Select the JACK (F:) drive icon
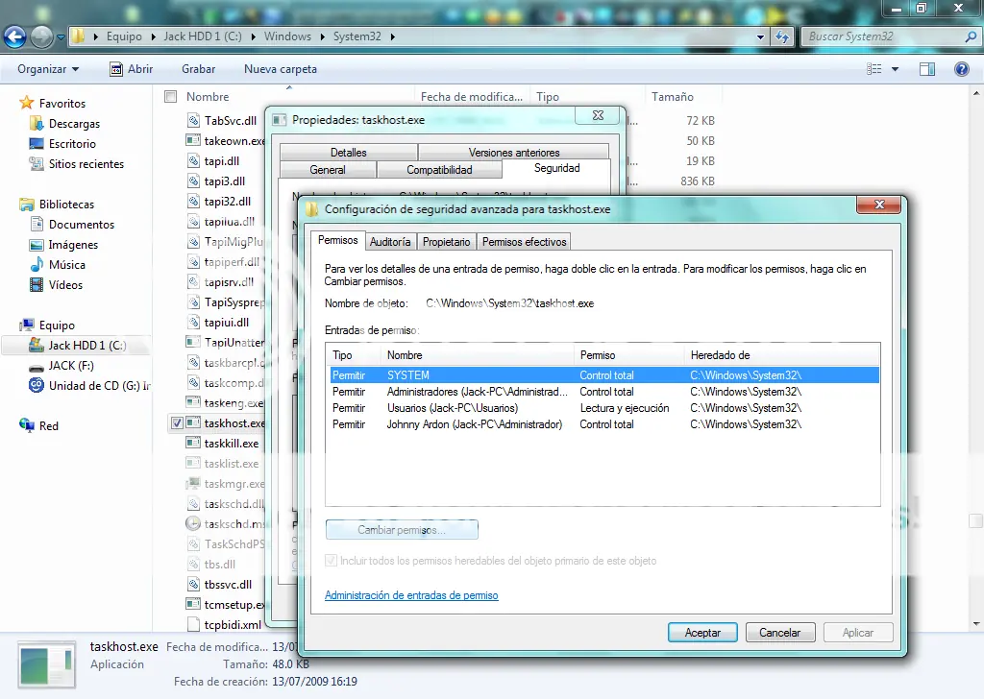 point(37,366)
